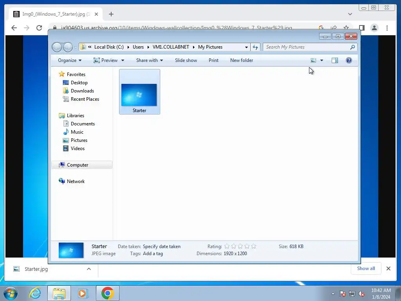The width and height of the screenshot is (401, 301).
Task: Open the downloaded Starter.jpg file
Action: click(36, 269)
